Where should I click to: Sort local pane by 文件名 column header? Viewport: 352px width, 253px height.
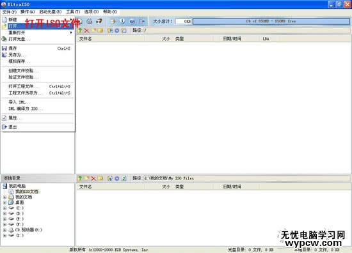tap(111, 187)
